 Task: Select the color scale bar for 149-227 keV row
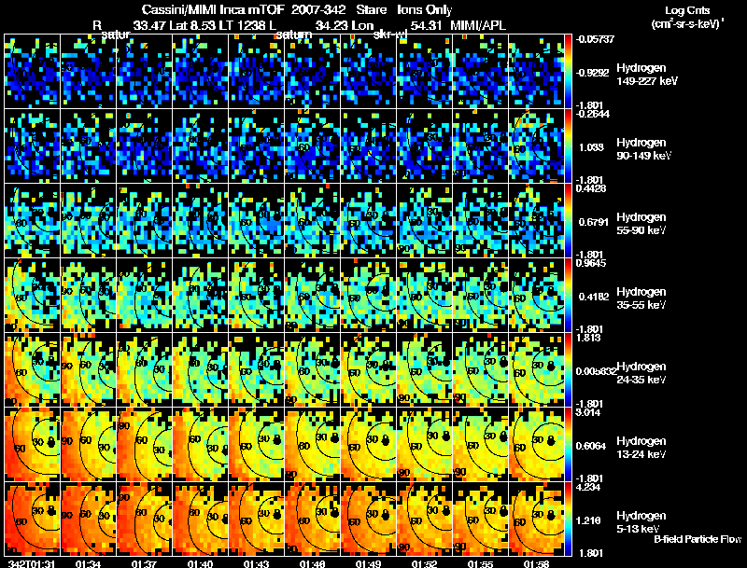pos(568,72)
